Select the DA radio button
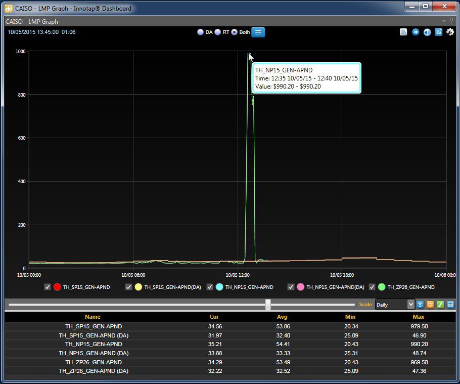 coord(200,32)
